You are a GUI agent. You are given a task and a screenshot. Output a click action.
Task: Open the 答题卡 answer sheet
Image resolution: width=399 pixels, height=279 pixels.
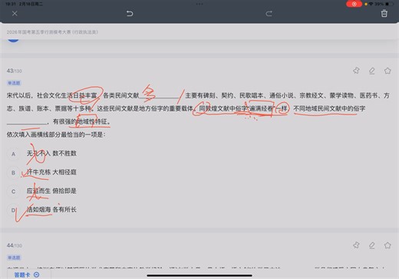[27, 274]
